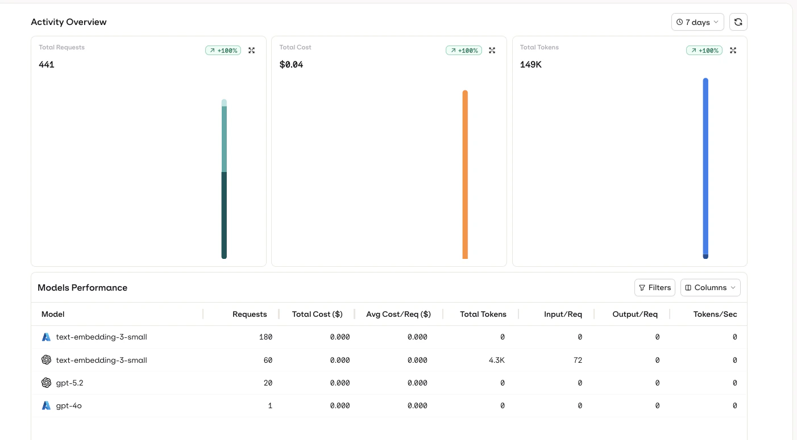
Task: Click the Activity Overview heading
Action: coord(69,22)
